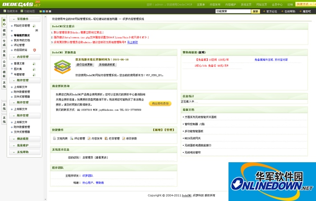Image resolution: width=316 pixels, height=201 pixels.
Task: Open the 官方论坛 link
Action: pyautogui.click(x=272, y=12)
